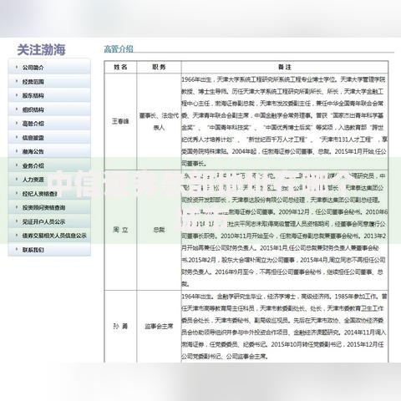Select 股东结构 from the sidebar
This screenshot has width=401, height=401.
[x=49, y=95]
